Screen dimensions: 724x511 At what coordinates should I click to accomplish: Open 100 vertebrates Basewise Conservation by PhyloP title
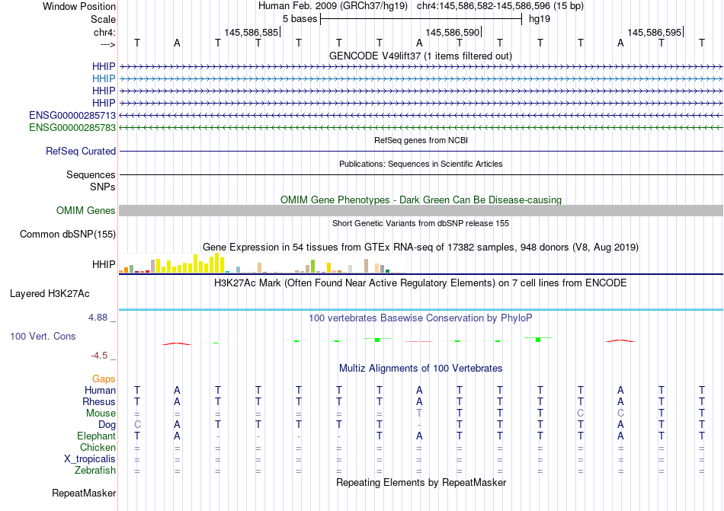(421, 318)
